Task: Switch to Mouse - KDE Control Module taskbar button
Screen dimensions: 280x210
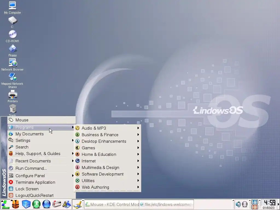Action: [x=112, y=205]
